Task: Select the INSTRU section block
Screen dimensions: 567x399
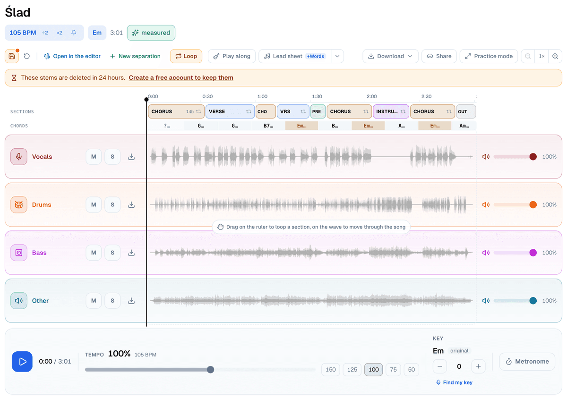Action: [x=391, y=111]
